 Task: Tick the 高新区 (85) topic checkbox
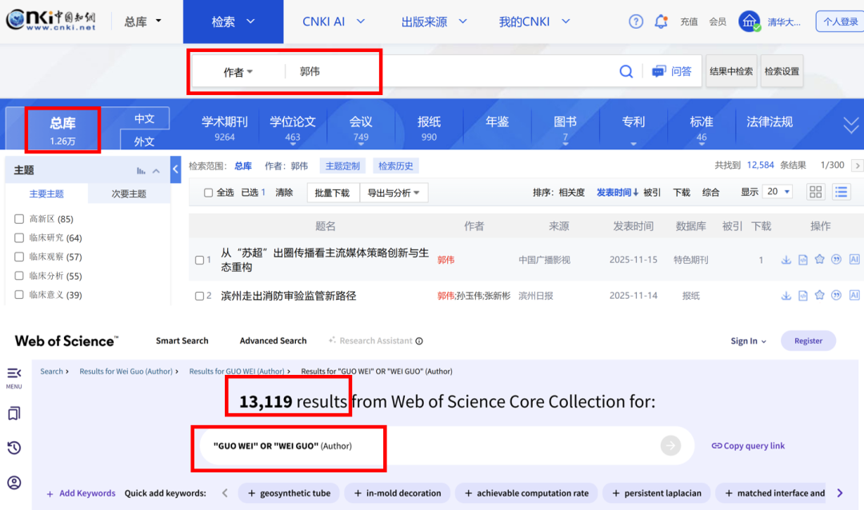coord(19,219)
